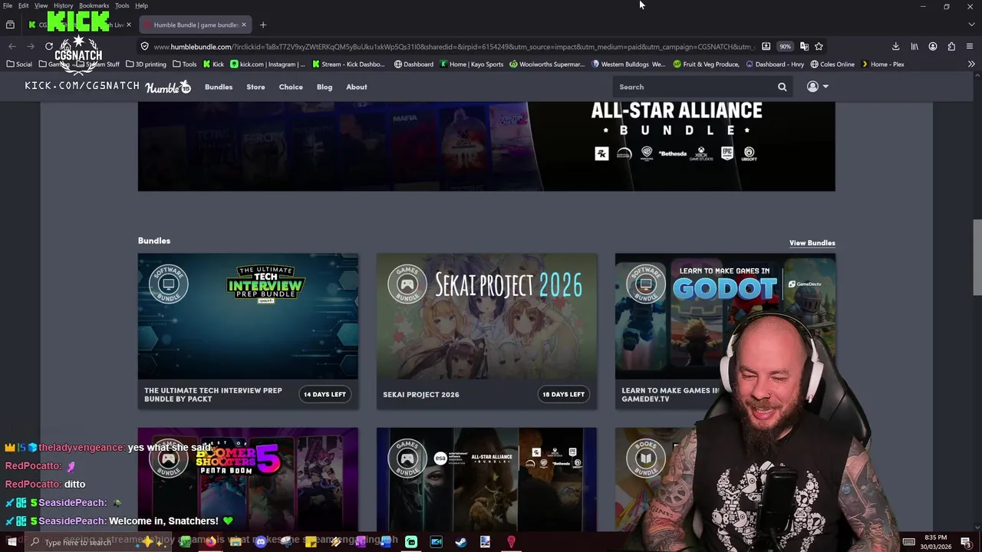Show more bookmarks via overflow chevron
The height and width of the screenshot is (552, 982).
971,64
